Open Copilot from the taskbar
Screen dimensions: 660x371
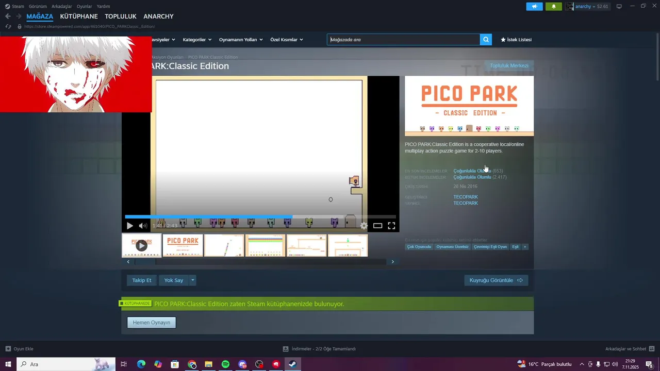point(158,364)
